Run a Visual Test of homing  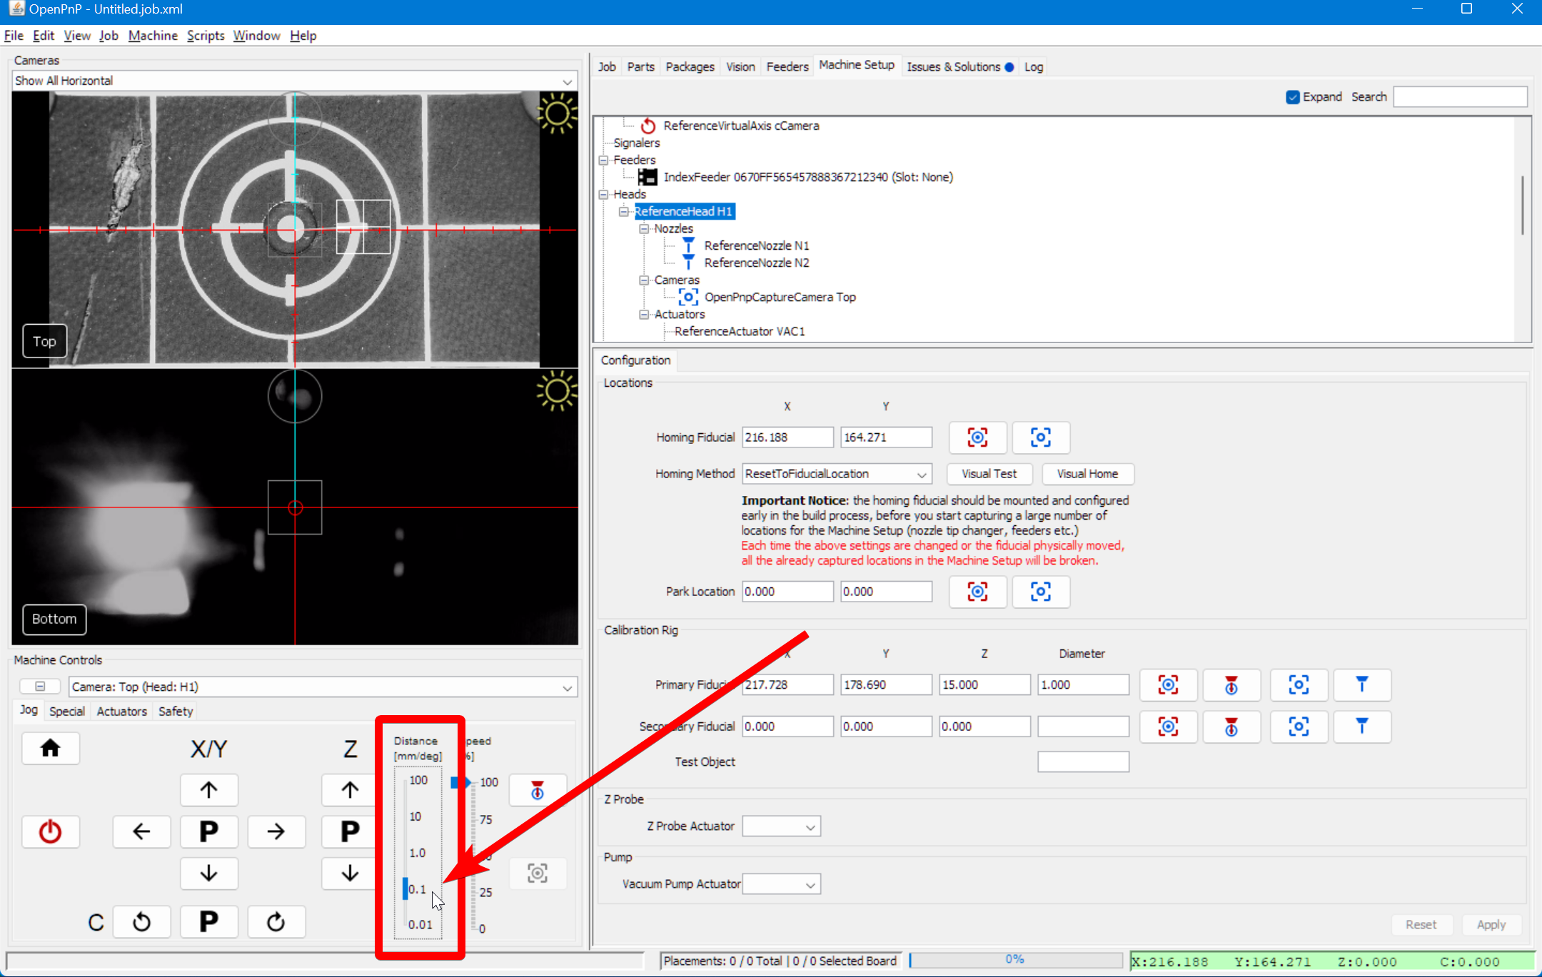989,473
